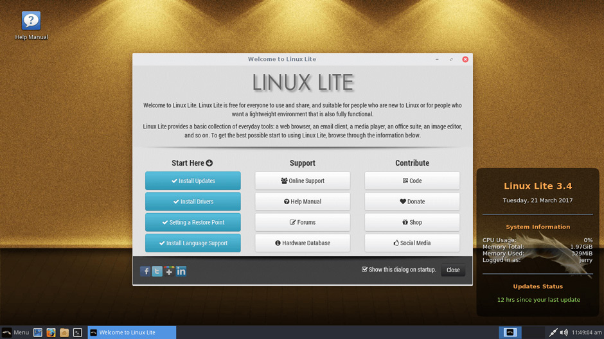Open the LinkedIn icon link

click(181, 272)
